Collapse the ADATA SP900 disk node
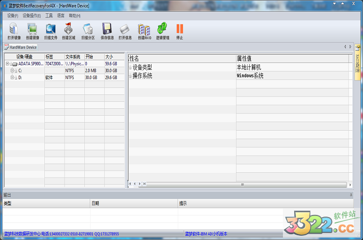This screenshot has width=363, height=240. 7,64
